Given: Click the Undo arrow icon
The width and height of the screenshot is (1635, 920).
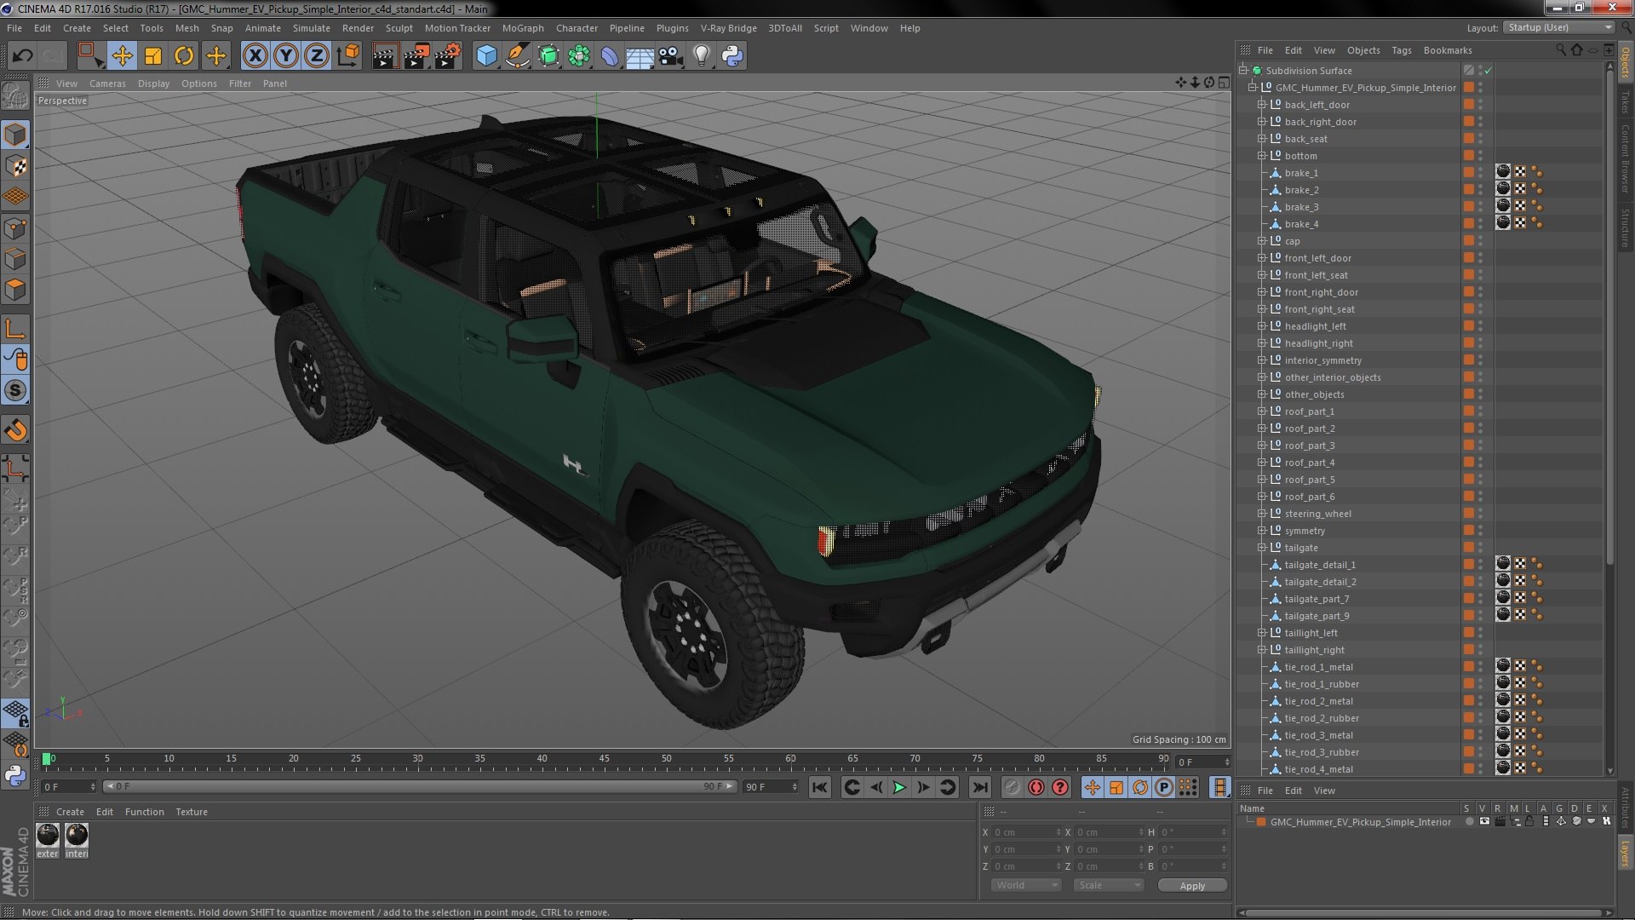Looking at the screenshot, I should (x=22, y=56).
